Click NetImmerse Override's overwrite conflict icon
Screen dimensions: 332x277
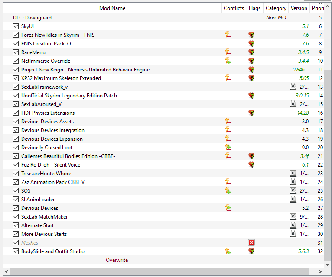[228, 61]
